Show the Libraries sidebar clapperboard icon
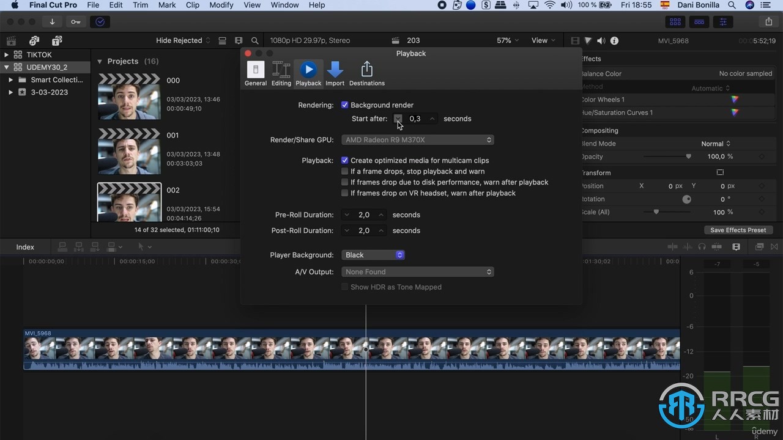783x440 pixels. tap(11, 41)
